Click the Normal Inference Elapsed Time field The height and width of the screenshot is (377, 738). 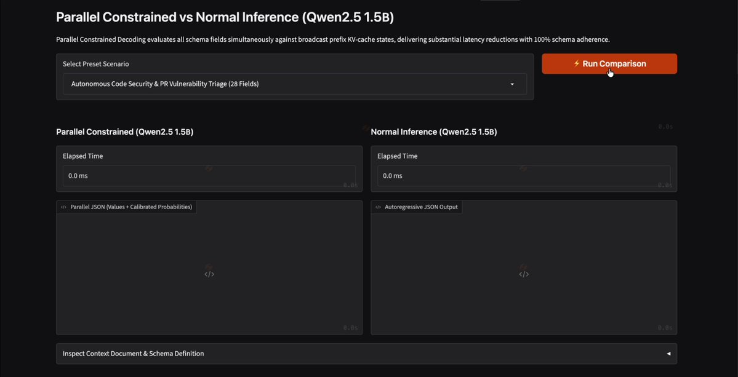[x=523, y=176]
